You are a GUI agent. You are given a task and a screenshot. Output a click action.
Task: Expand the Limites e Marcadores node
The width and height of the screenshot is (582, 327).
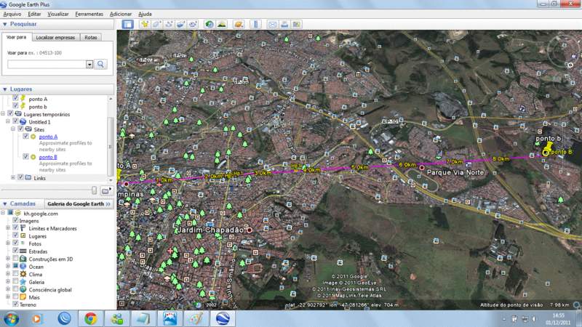(x=8, y=228)
